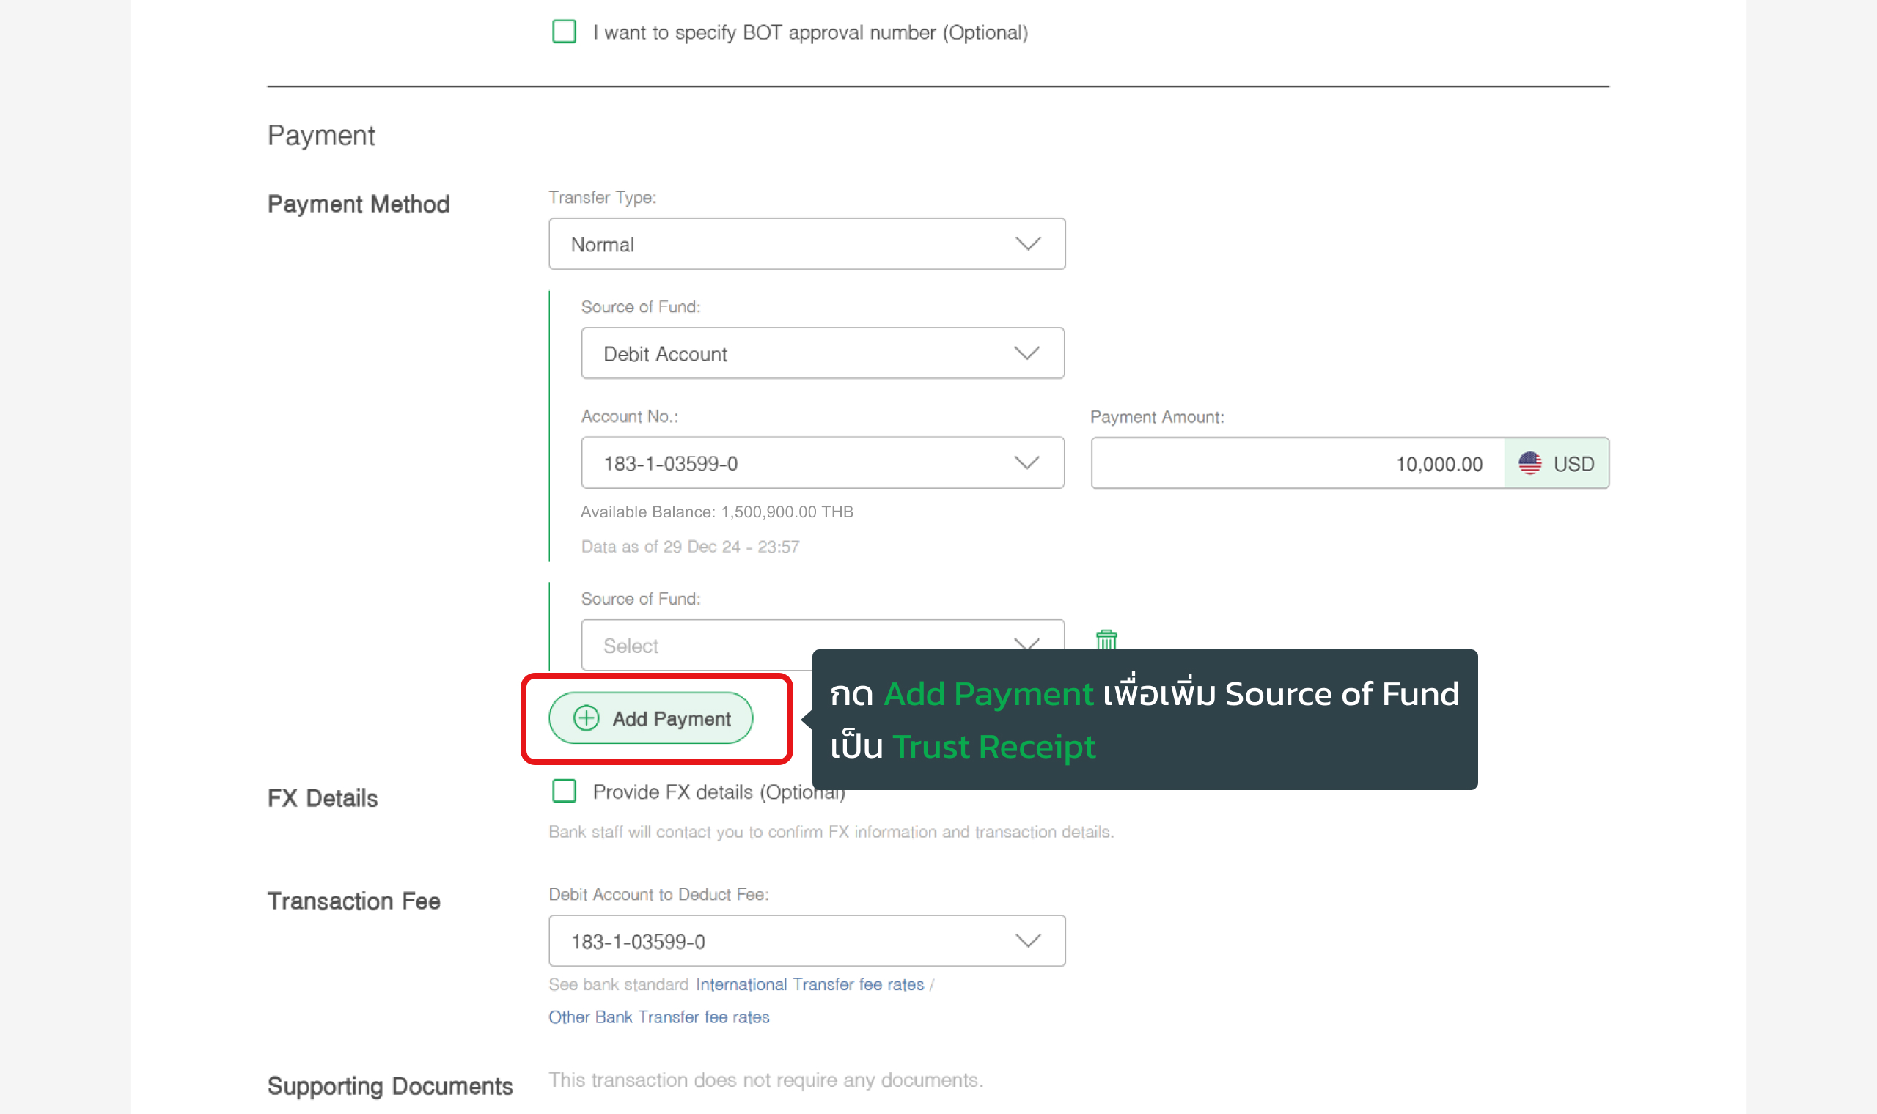Open the second Source of Fund Select dropdown
Viewport: 1877px width, 1114px height.
tap(823, 645)
